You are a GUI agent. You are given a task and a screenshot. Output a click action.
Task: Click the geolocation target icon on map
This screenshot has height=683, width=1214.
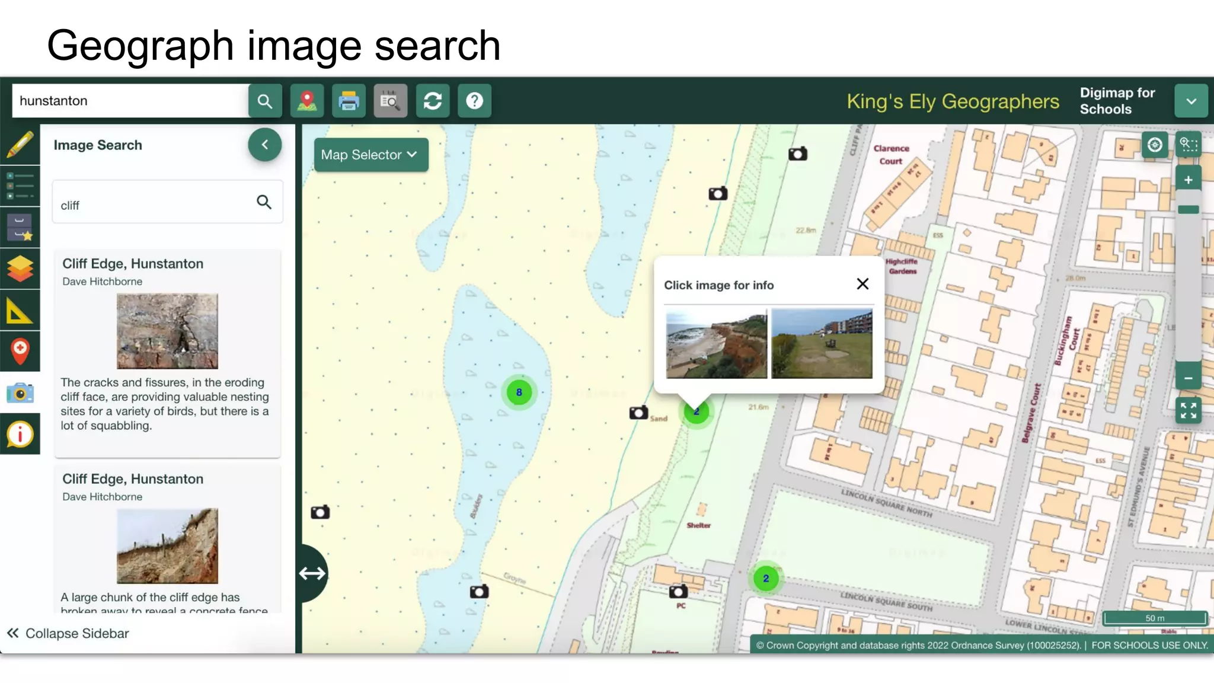(1155, 145)
